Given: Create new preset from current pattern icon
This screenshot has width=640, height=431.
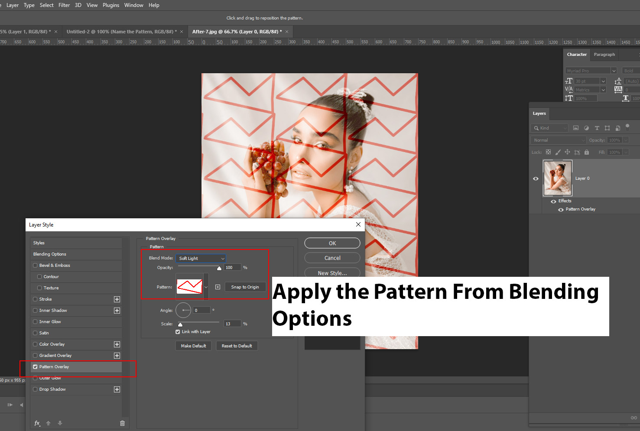Looking at the screenshot, I should 218,287.
